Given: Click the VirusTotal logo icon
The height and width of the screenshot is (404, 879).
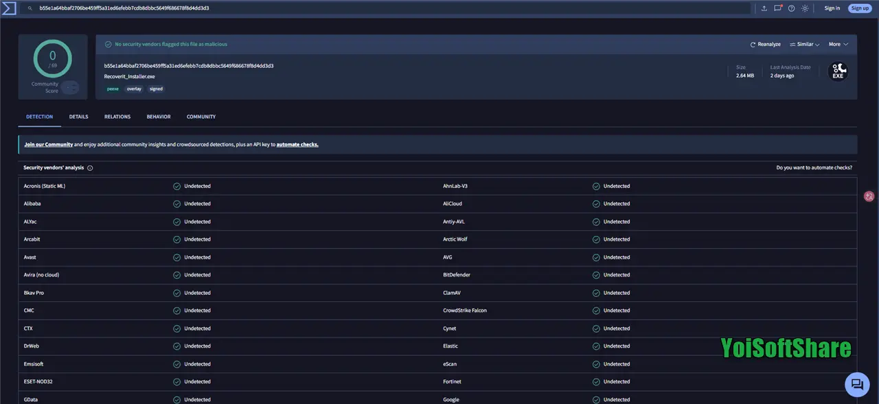Looking at the screenshot, I should (x=8, y=8).
